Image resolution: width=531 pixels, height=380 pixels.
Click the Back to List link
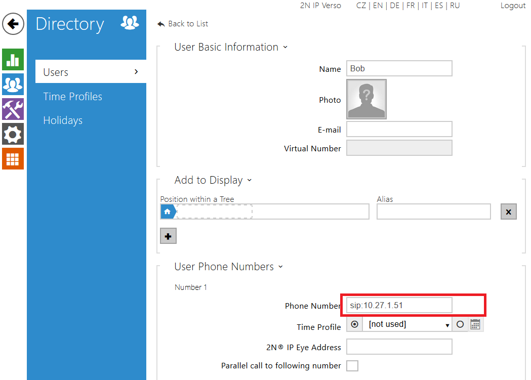pyautogui.click(x=183, y=24)
